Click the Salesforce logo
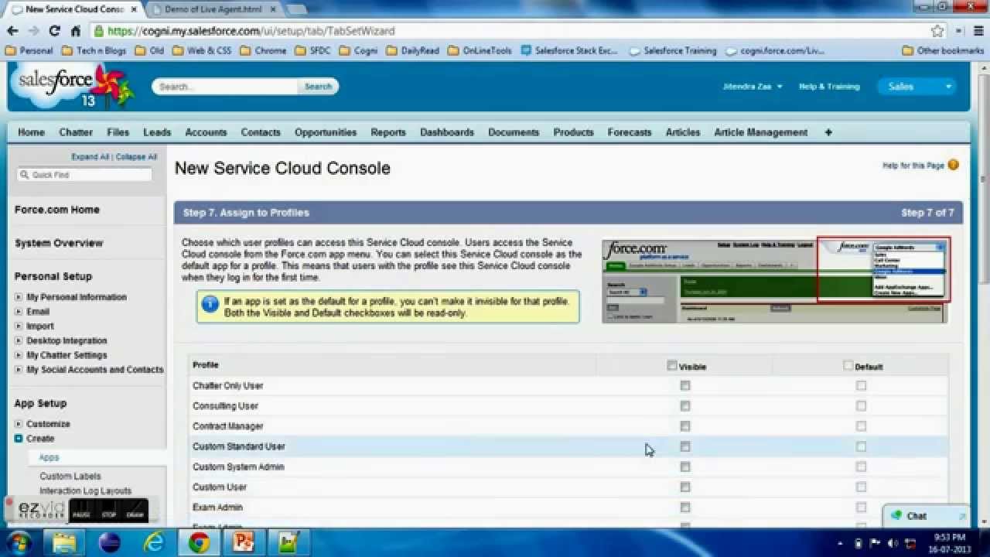 coord(71,87)
